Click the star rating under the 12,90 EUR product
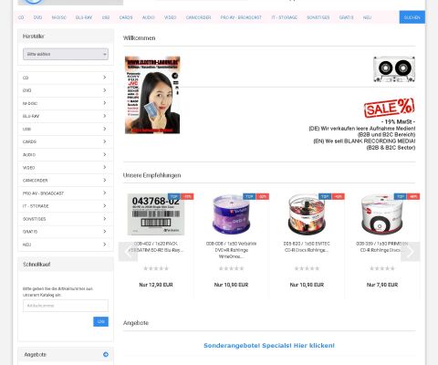 click(x=156, y=268)
